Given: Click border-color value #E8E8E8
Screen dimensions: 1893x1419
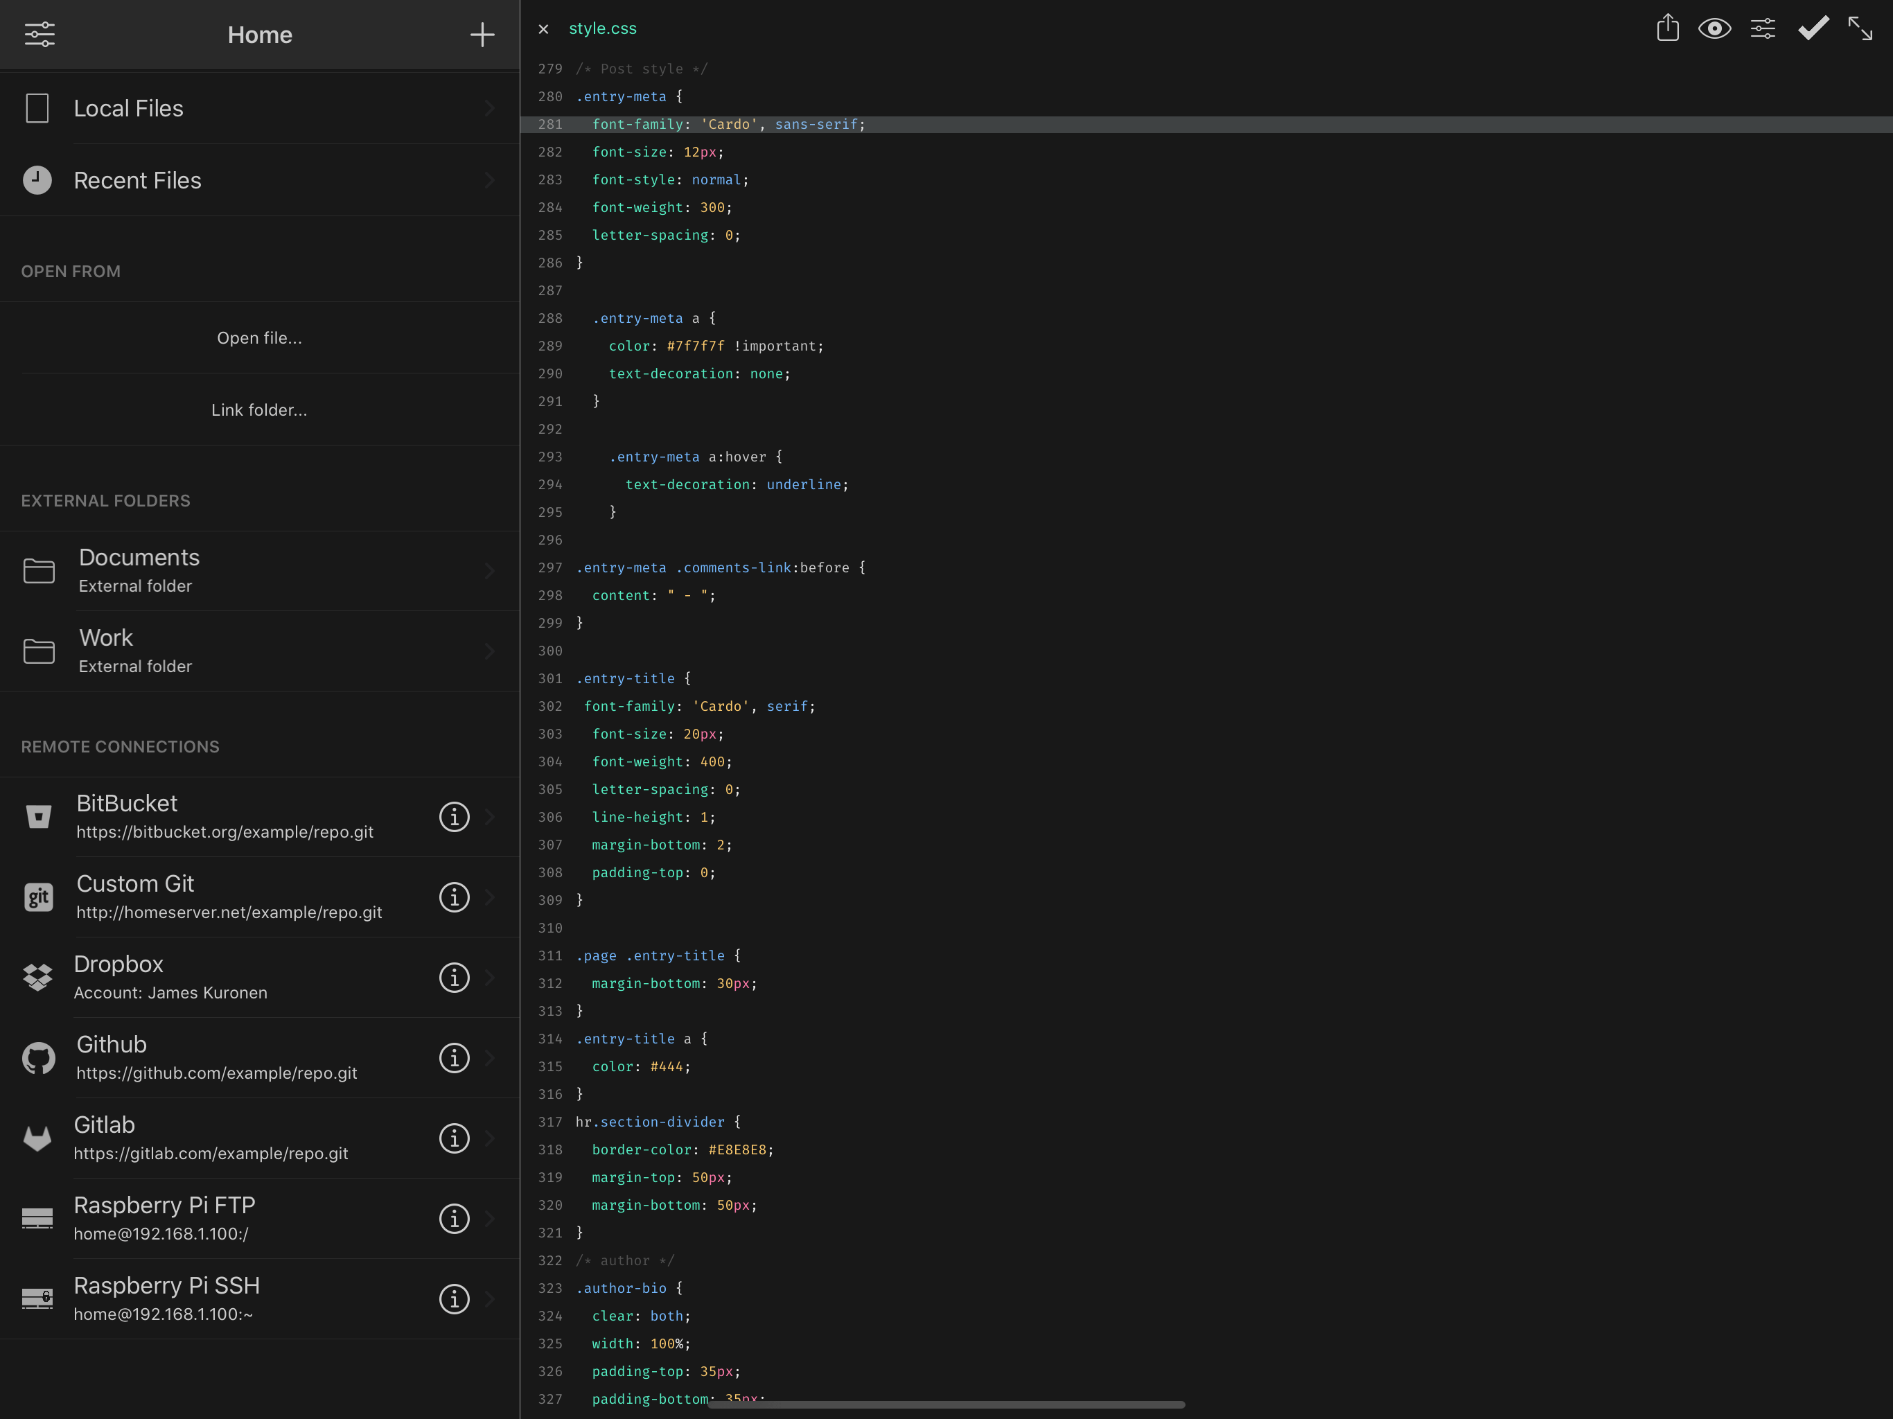Looking at the screenshot, I should coord(737,1149).
